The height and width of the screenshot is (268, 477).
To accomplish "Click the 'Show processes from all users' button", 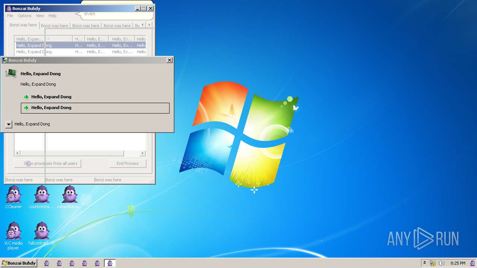I will pos(48,163).
